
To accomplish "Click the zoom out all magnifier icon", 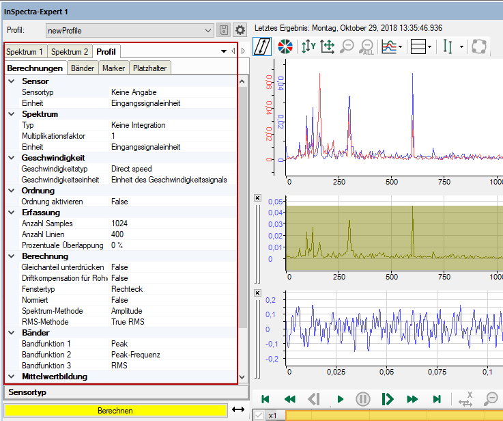I will tap(367, 47).
